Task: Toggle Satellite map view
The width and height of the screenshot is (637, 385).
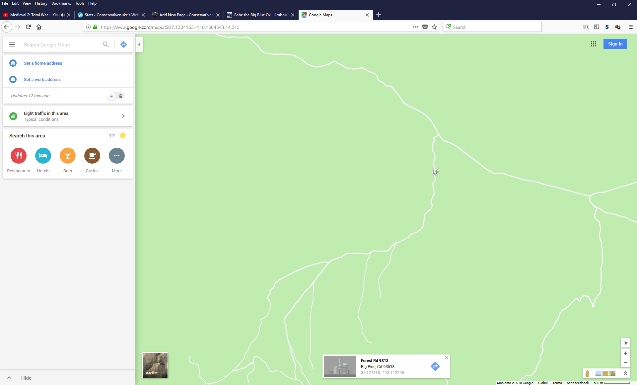Action: [155, 365]
